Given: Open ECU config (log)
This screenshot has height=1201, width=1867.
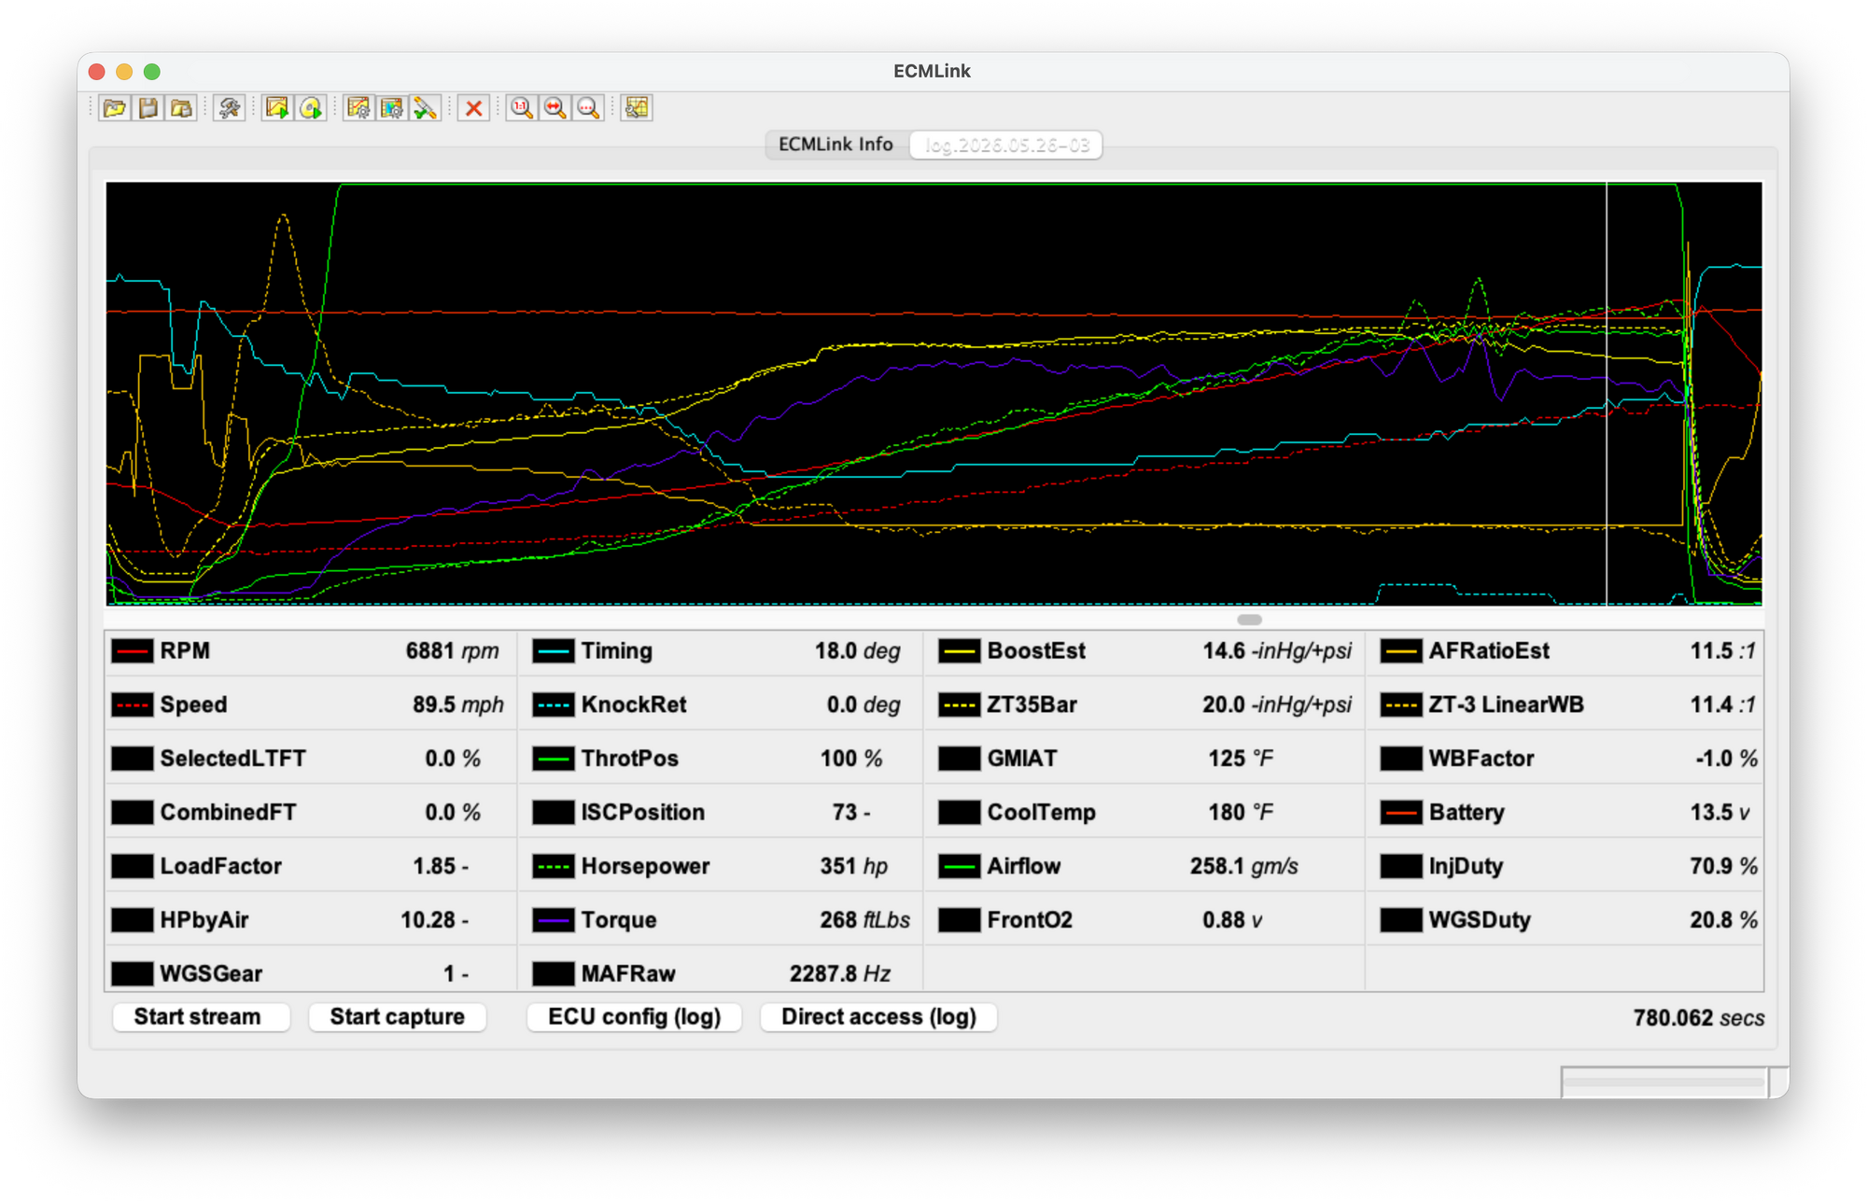Looking at the screenshot, I should 635,1017.
